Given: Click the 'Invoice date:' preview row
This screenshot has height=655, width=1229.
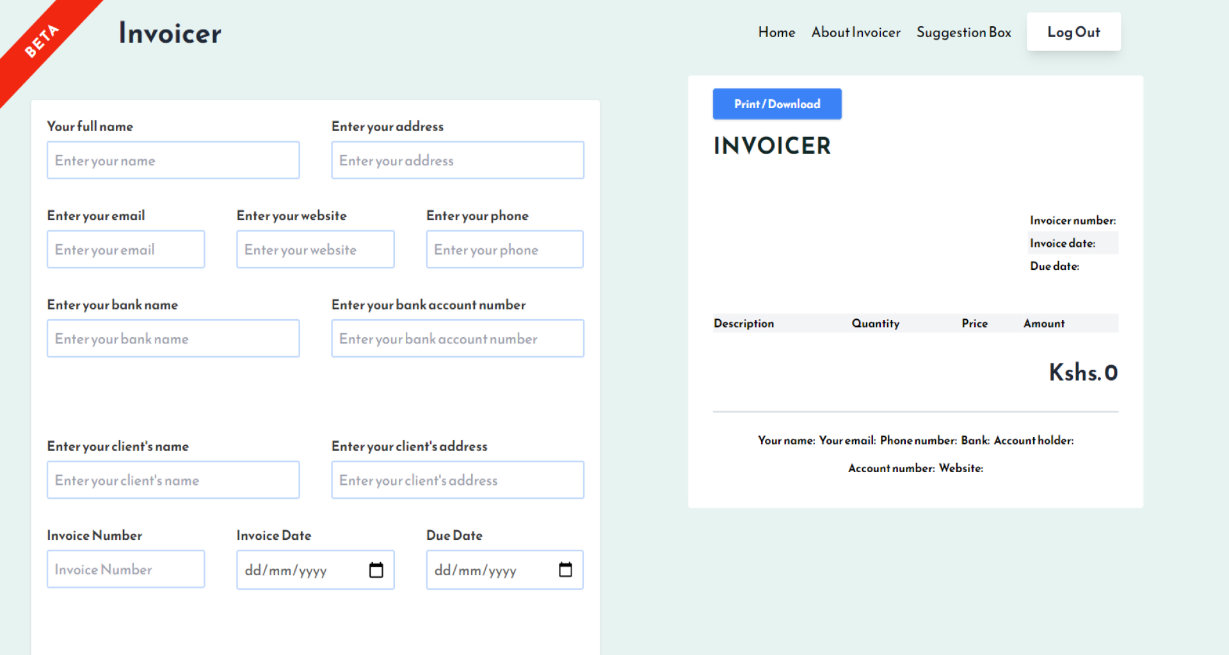Looking at the screenshot, I should click(1073, 243).
